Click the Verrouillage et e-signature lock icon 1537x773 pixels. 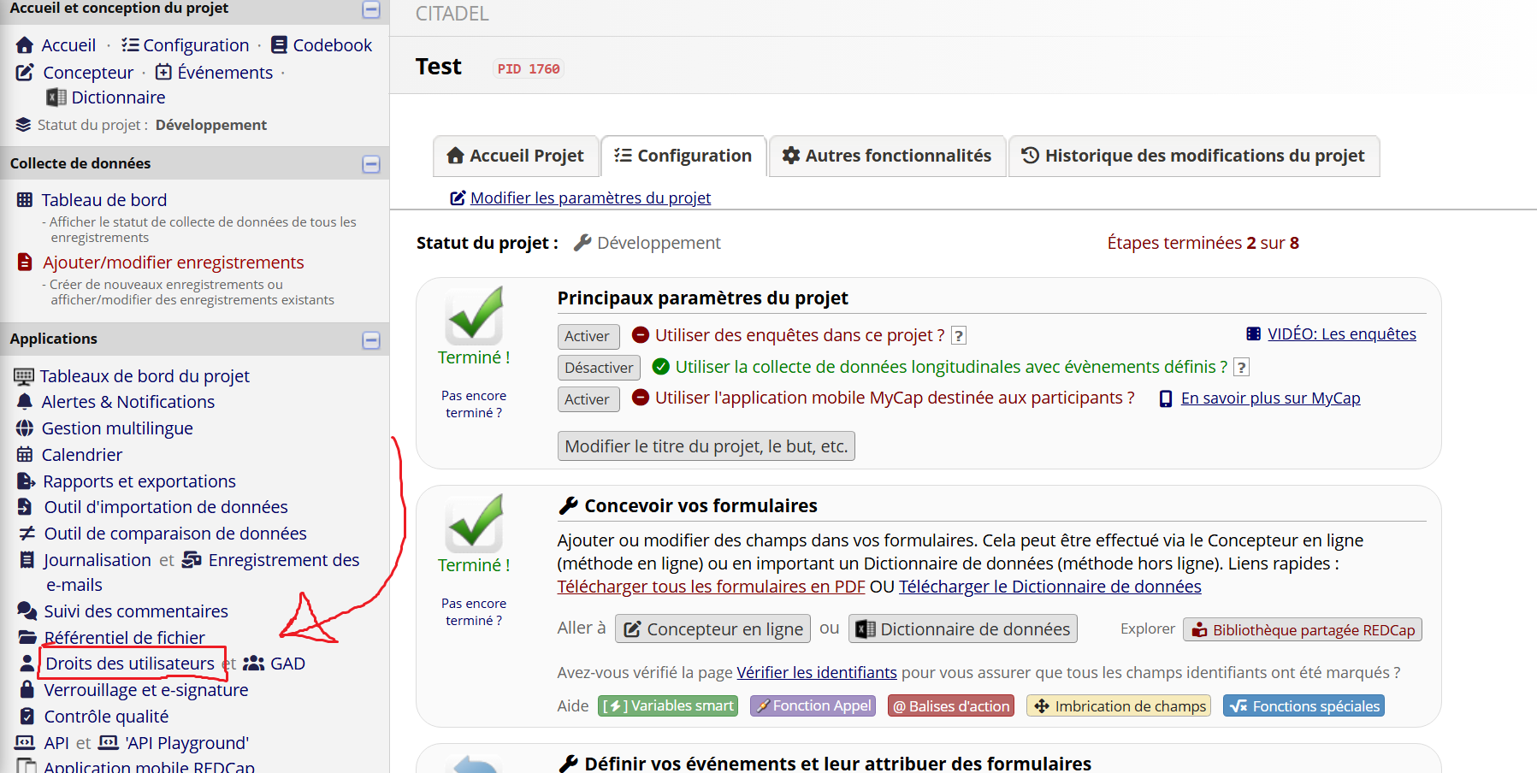coord(27,690)
